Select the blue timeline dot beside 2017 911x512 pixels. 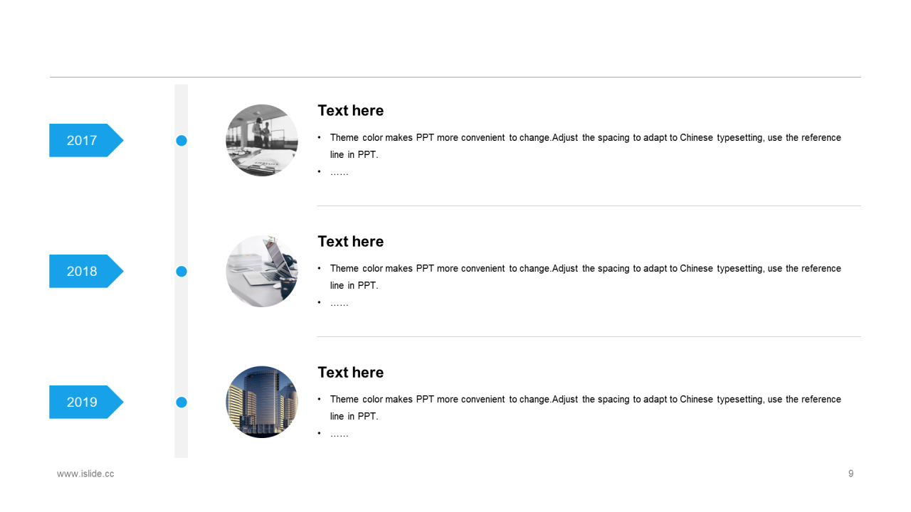point(181,141)
